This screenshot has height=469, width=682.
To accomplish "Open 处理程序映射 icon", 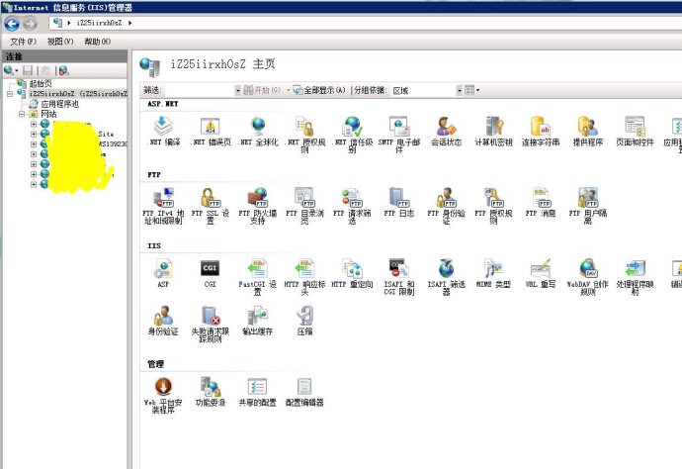I will (x=635, y=269).
